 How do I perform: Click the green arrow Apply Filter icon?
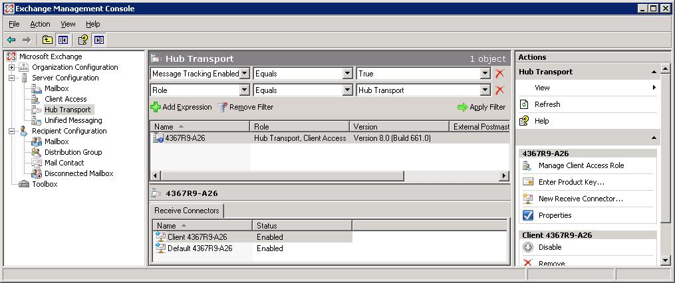click(x=462, y=107)
